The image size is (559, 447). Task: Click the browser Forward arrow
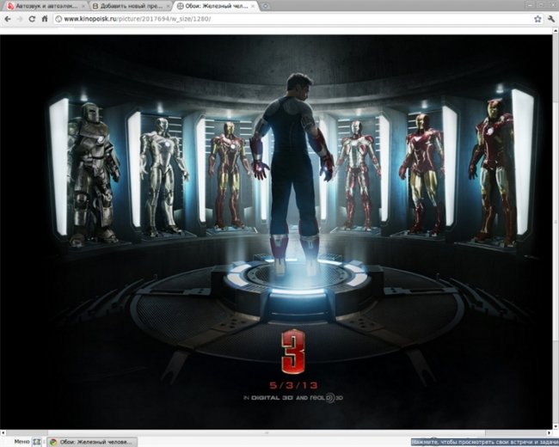click(x=20, y=18)
